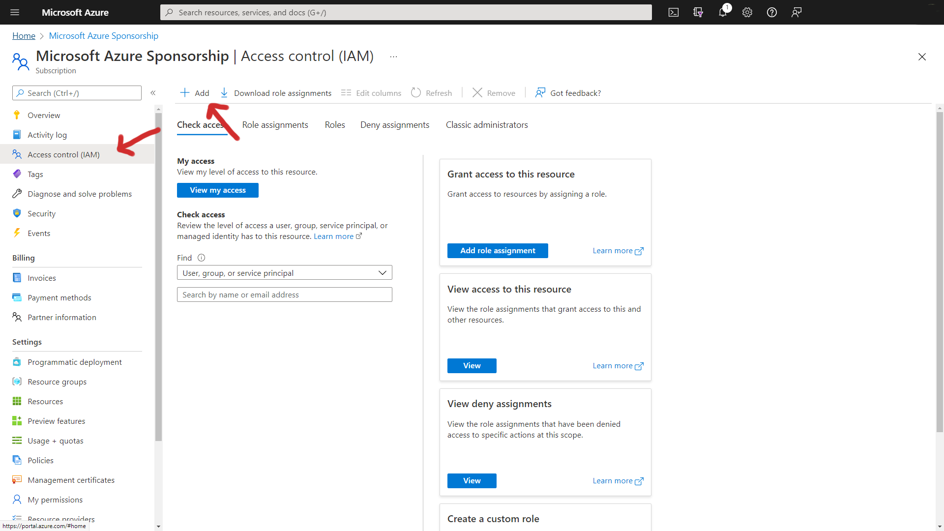Viewport: 944px width, 531px height.
Task: Open Overview in sidebar
Action: 77,115
